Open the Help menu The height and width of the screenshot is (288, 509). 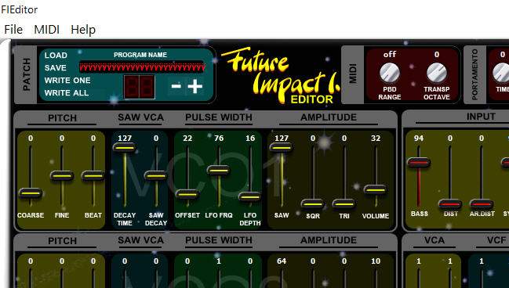point(83,30)
